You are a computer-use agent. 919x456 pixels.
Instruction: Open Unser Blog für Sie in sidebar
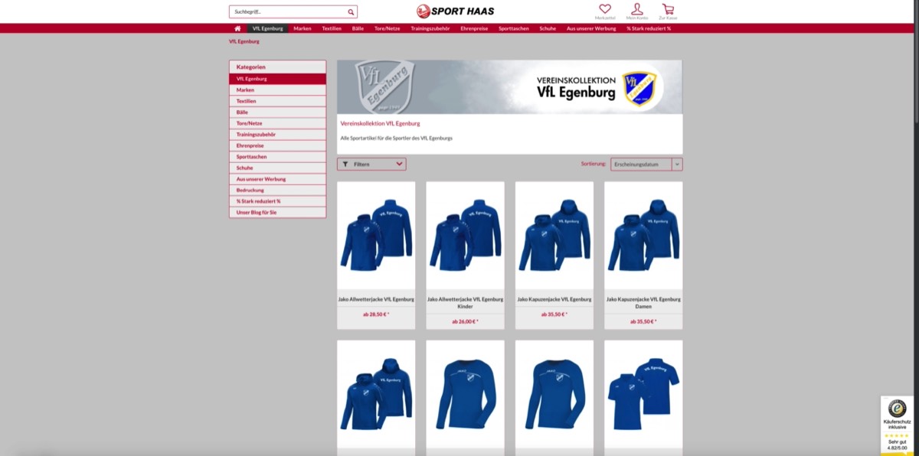(277, 212)
